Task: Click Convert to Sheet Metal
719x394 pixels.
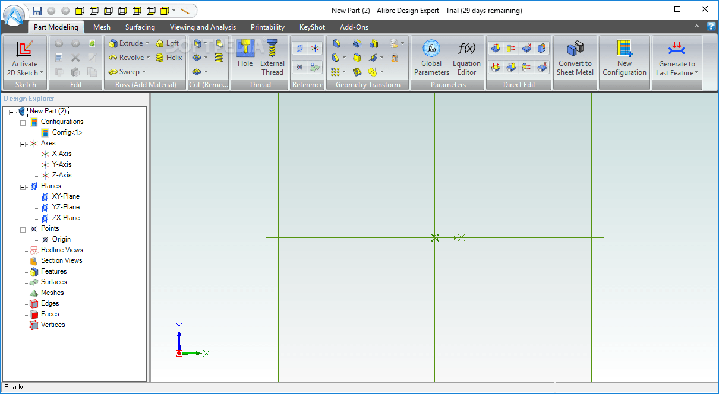Action: click(x=575, y=58)
